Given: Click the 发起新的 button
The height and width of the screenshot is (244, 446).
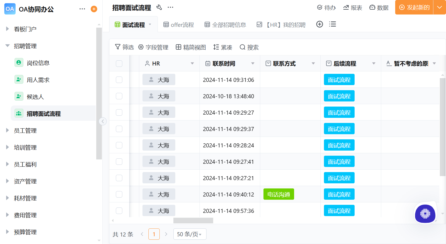Looking at the screenshot, I should pyautogui.click(x=414, y=8).
